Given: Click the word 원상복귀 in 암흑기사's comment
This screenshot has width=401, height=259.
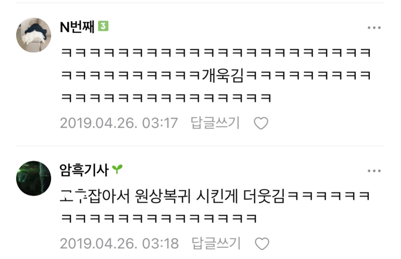Looking at the screenshot, I should 163,196.
